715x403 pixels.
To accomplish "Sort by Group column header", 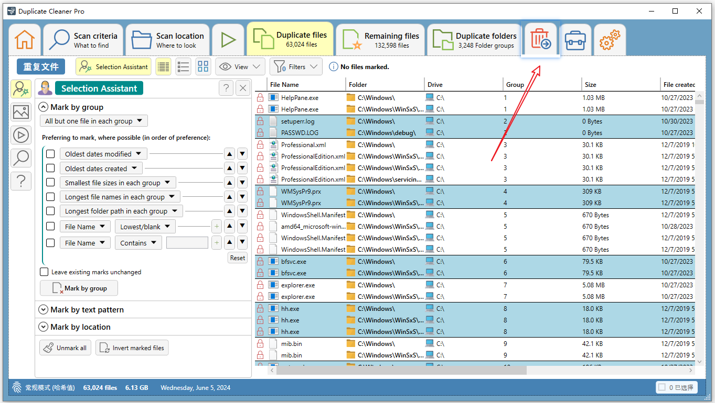I will tap(542, 84).
